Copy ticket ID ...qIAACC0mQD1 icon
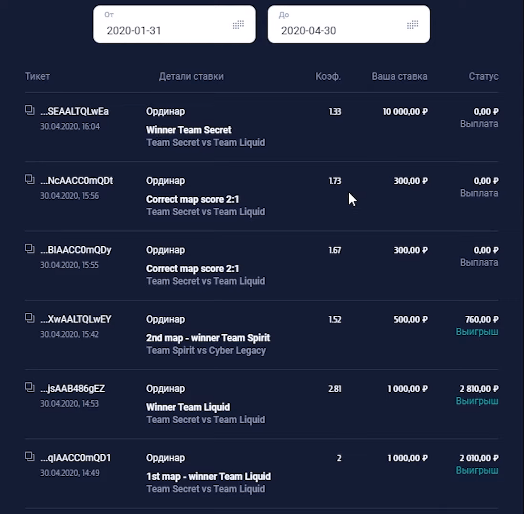Viewport: 524px width, 514px height. 30,456
